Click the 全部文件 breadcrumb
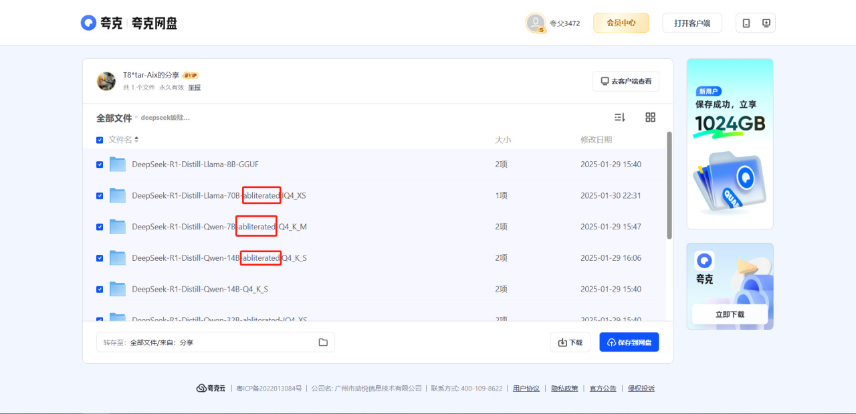Viewport: 856px width, 414px height. click(114, 118)
